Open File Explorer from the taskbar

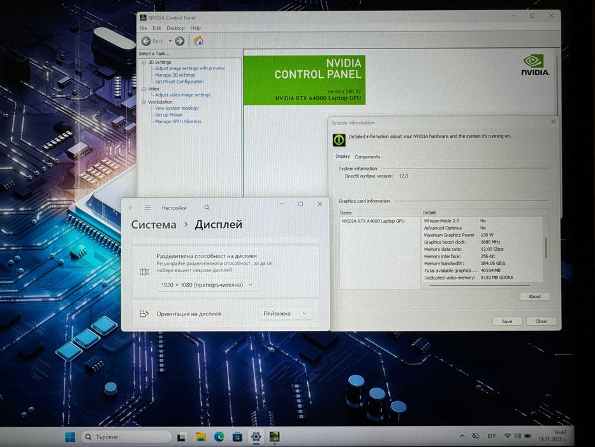[x=200, y=437]
